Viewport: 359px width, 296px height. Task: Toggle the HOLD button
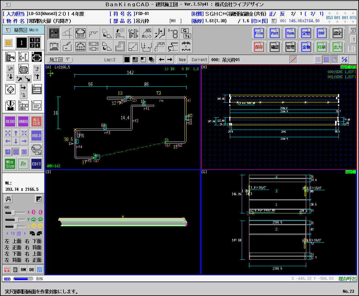36,136
